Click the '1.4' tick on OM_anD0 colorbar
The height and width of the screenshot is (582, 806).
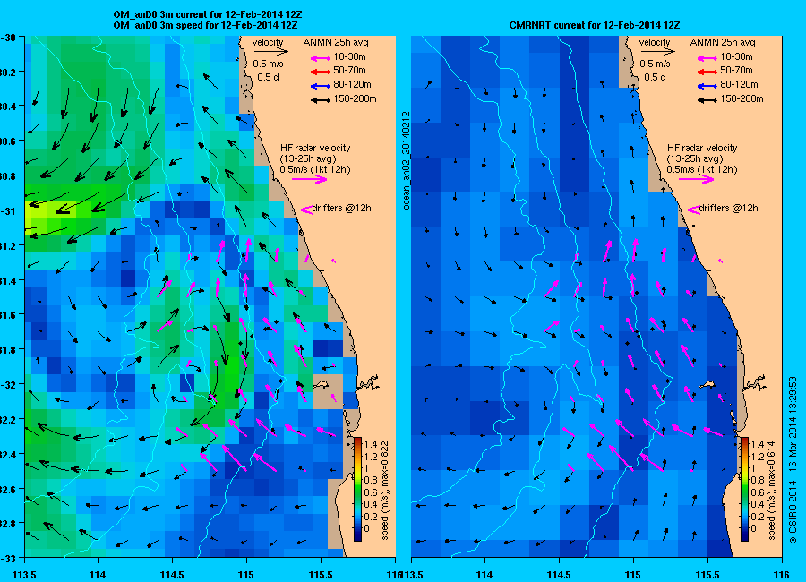click(370, 445)
